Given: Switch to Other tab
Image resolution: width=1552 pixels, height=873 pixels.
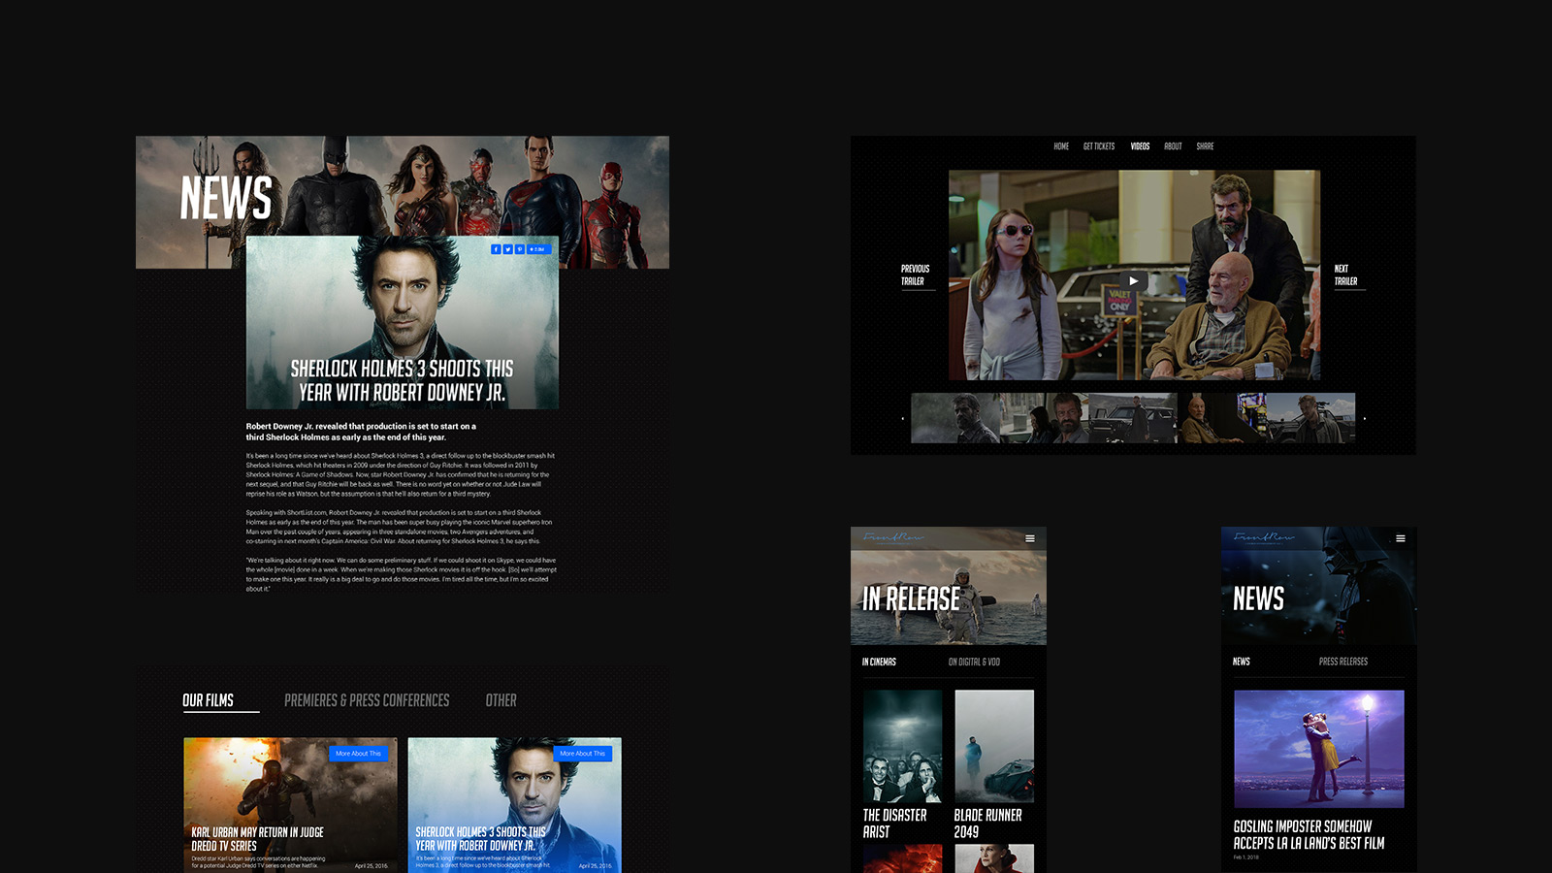Looking at the screenshot, I should [501, 700].
